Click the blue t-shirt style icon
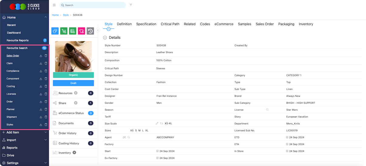366x166 pixels. point(55,31)
